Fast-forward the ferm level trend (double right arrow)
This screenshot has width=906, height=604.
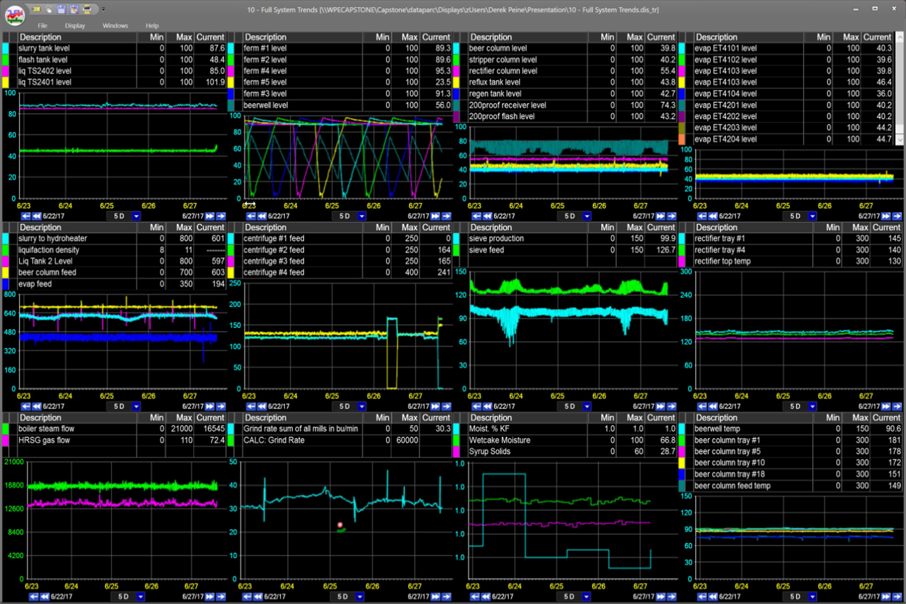coord(435,216)
